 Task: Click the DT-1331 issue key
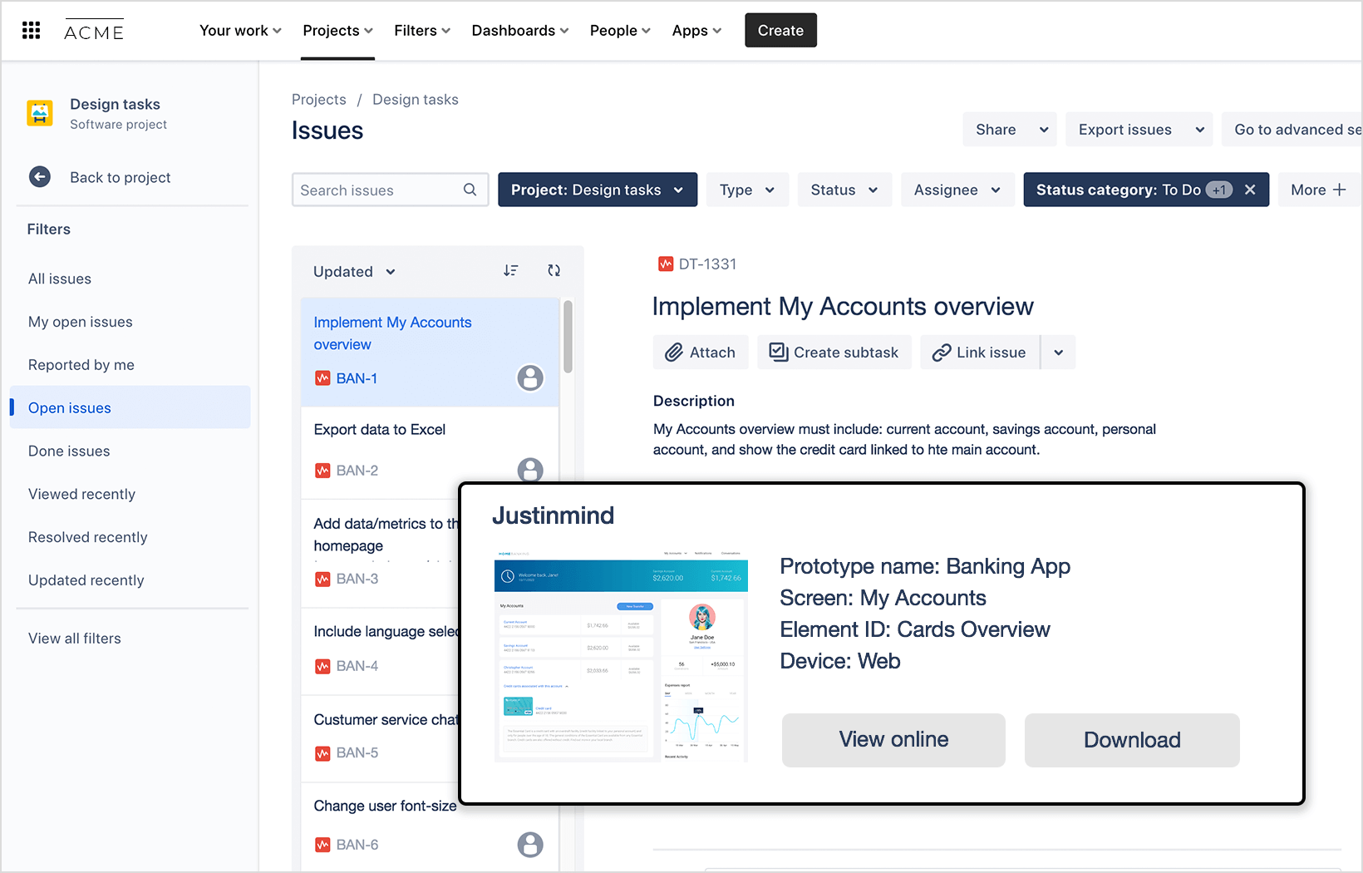pos(707,264)
